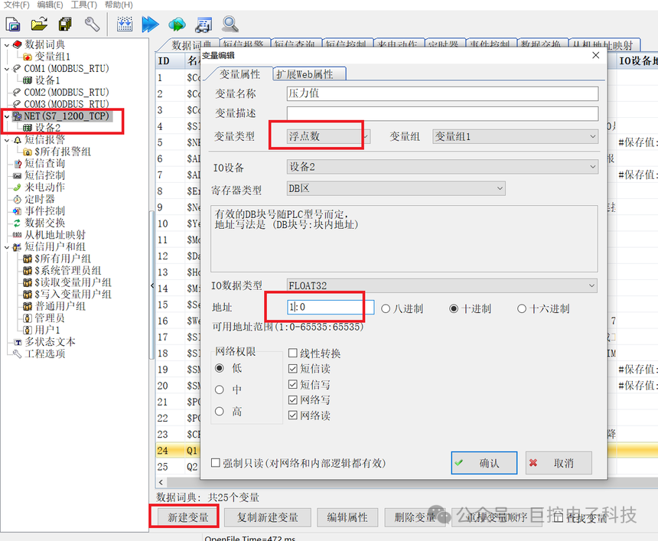
Task: Open 短信控制 in the tree
Action: [x=44, y=175]
